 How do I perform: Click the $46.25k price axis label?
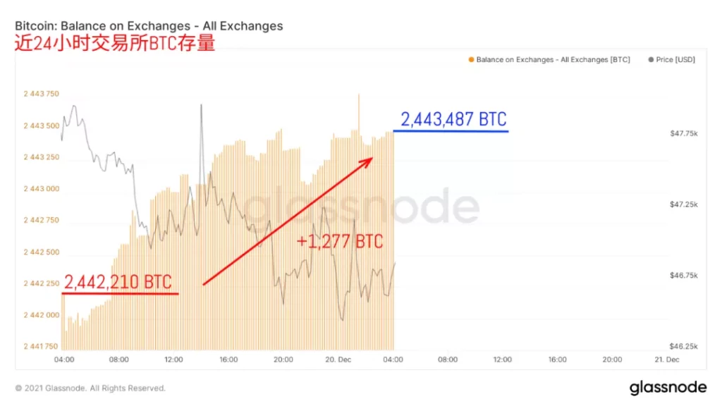click(x=683, y=347)
